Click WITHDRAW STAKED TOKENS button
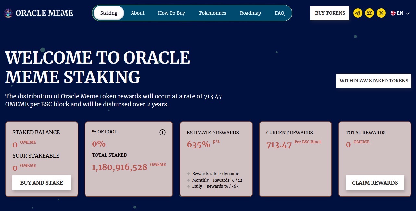Viewport: 416px width, 211px height. pyautogui.click(x=374, y=81)
